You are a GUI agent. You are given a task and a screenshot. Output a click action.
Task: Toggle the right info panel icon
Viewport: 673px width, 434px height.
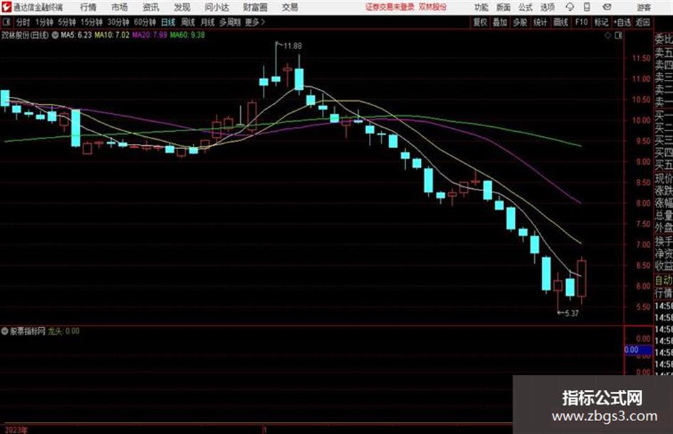click(618, 36)
